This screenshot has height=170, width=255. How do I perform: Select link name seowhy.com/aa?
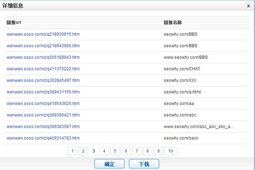click(x=179, y=104)
